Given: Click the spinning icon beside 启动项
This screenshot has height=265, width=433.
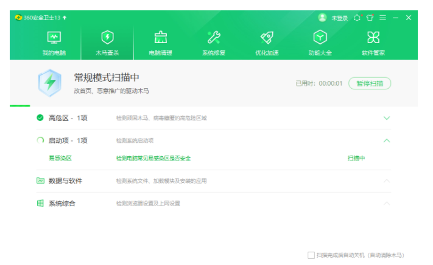Looking at the screenshot, I should coord(40,140).
